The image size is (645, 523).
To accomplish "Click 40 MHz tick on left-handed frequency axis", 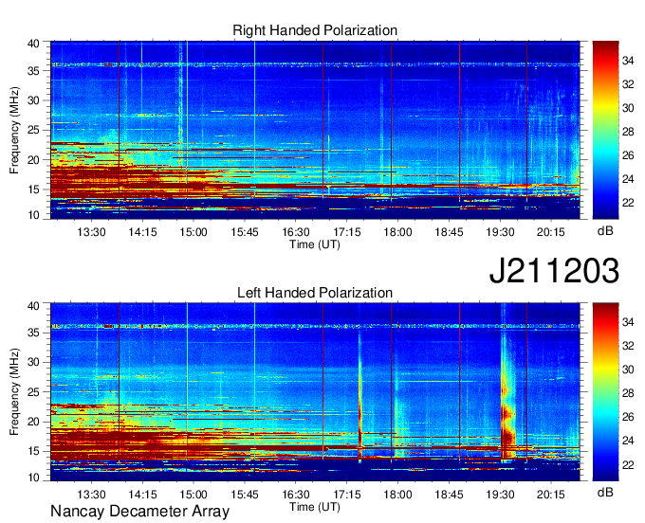I will click(x=33, y=306).
